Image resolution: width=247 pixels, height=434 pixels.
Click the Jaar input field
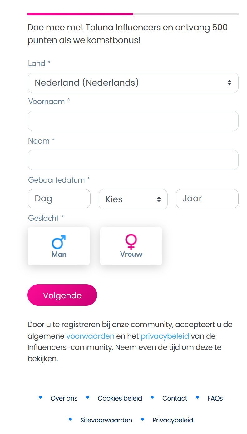tap(207, 199)
